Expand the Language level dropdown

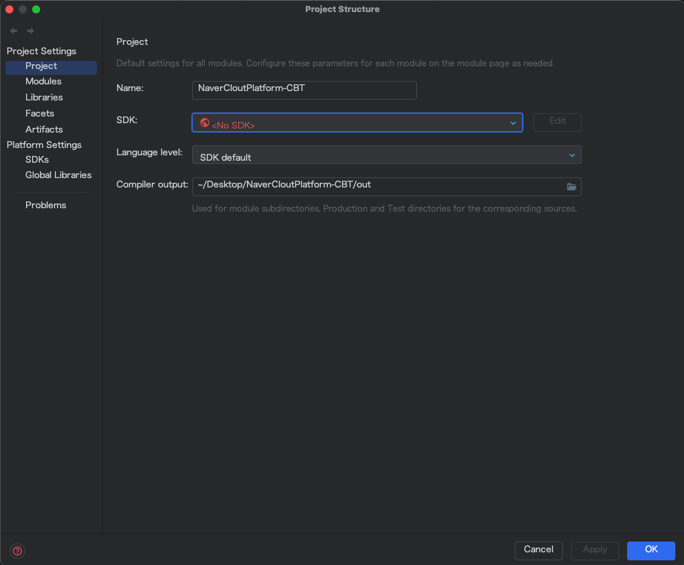pyautogui.click(x=572, y=155)
